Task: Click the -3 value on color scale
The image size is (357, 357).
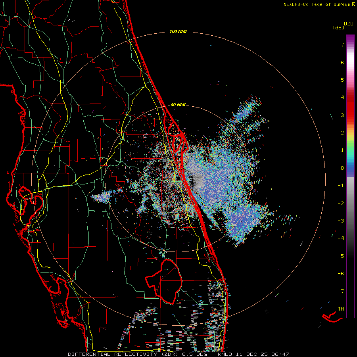Action: pyautogui.click(x=341, y=221)
